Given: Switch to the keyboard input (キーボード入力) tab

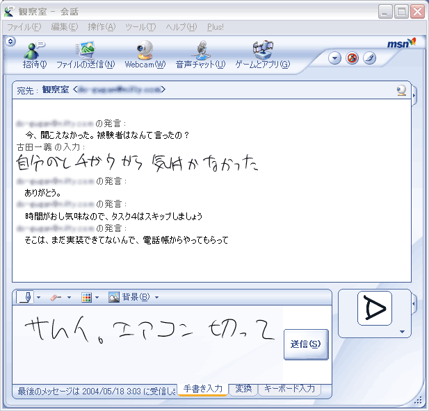Looking at the screenshot, I should [x=289, y=389].
